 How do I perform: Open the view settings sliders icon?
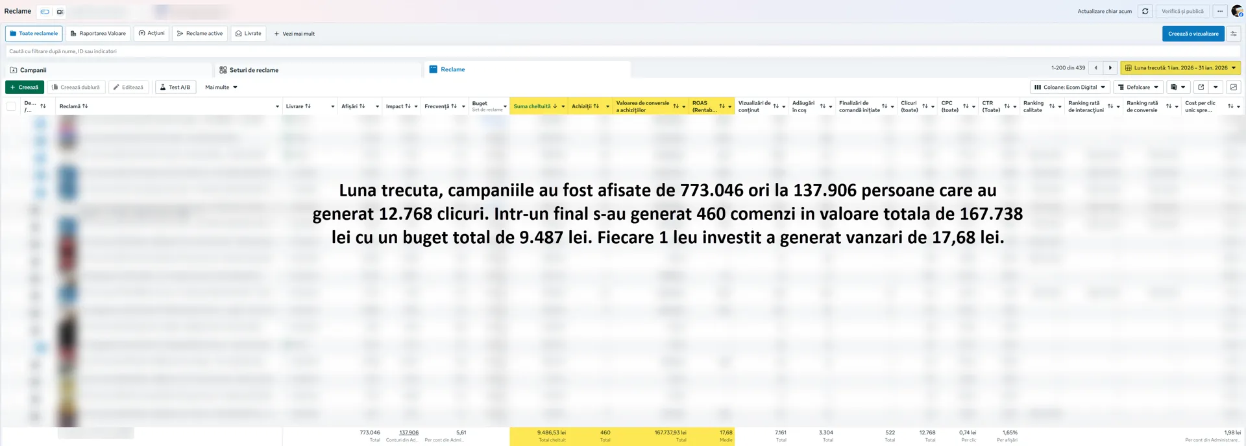1234,34
